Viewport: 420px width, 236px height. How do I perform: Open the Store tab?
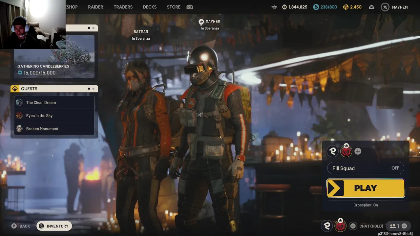[174, 7]
